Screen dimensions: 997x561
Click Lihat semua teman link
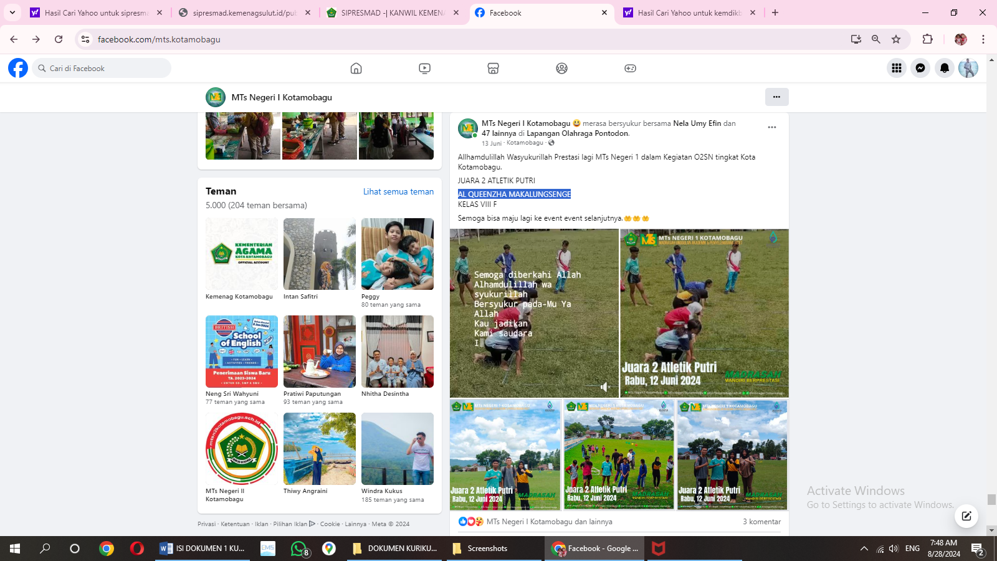tap(398, 191)
